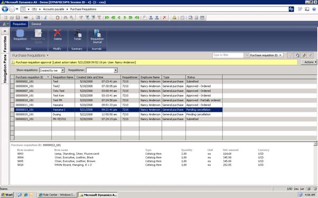Select the PR-TEST01 requisition row
The height and width of the screenshot is (198, 318).
pos(118,119)
